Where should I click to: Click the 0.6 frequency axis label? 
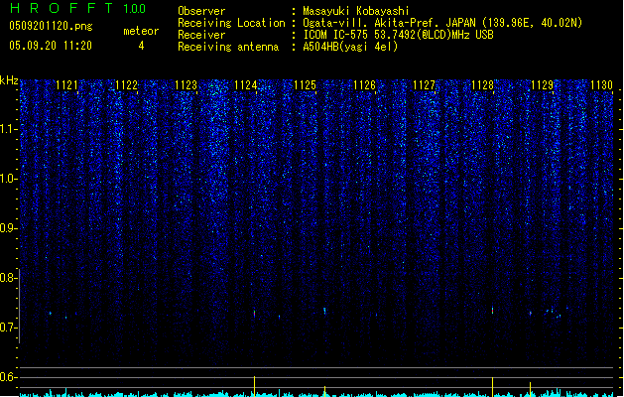pos(9,377)
